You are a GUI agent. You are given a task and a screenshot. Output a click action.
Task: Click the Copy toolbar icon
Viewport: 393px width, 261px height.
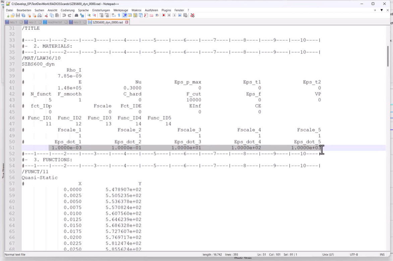[52, 15]
